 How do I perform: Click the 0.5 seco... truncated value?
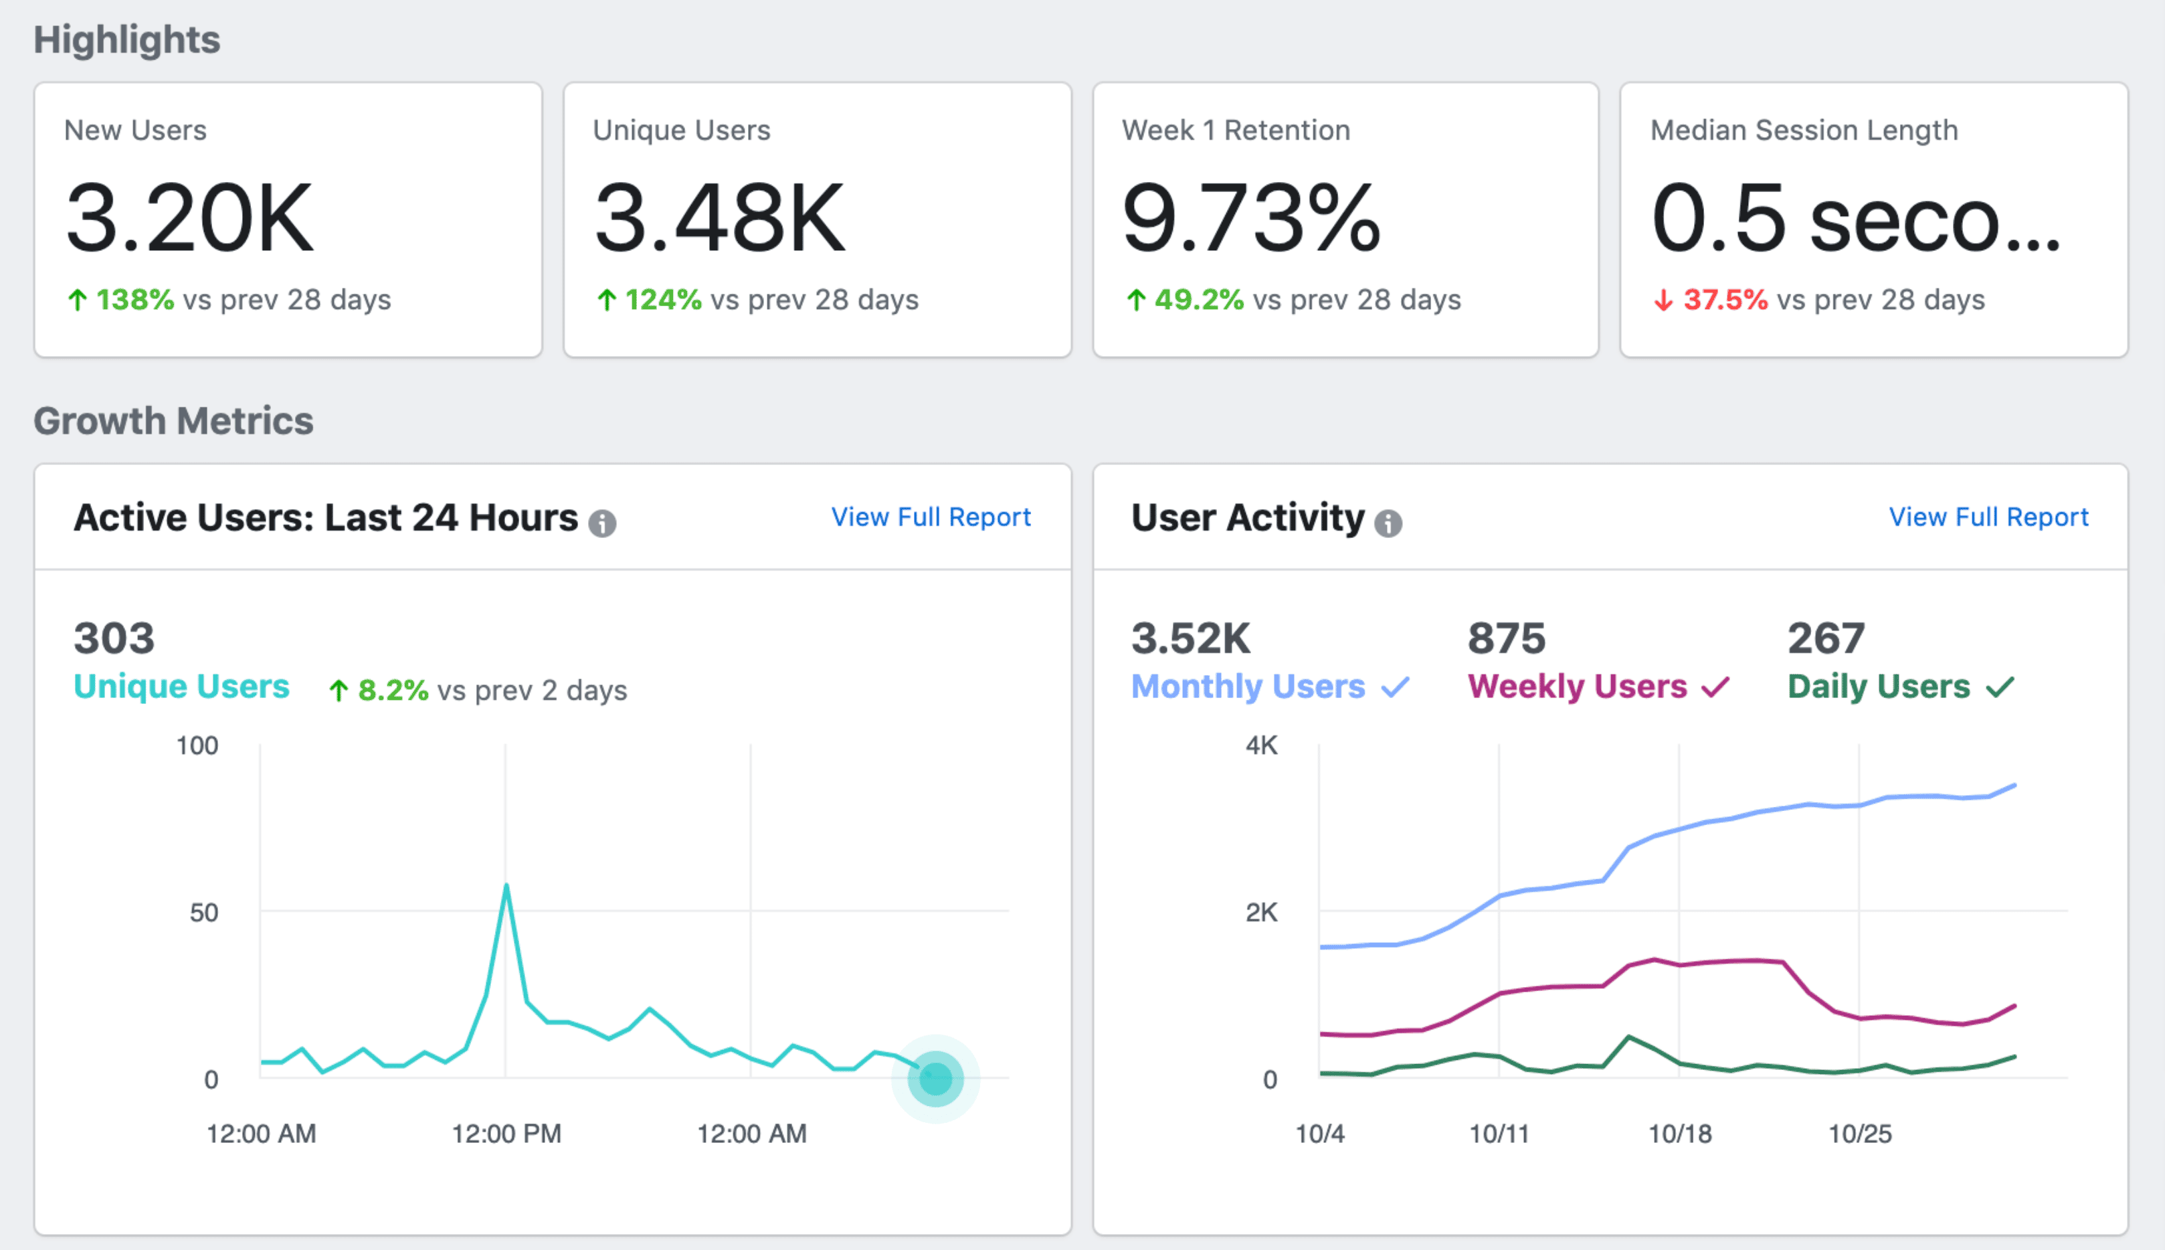(x=1855, y=218)
